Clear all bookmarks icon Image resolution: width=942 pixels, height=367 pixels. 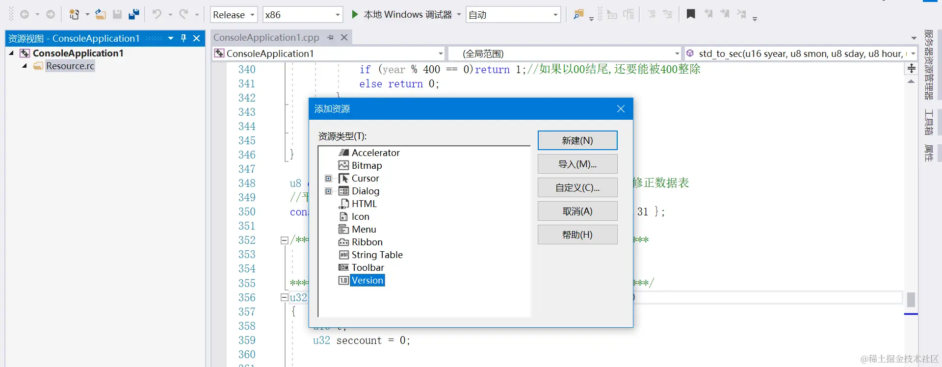click(x=741, y=14)
